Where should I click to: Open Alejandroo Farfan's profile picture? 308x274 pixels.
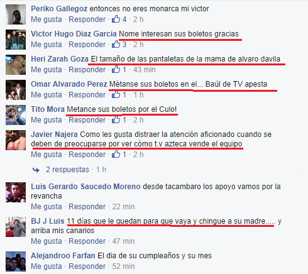[x=16, y=261]
